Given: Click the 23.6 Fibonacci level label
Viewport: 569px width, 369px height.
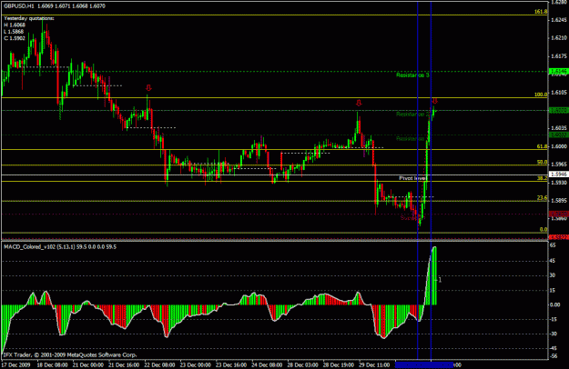Looking at the screenshot, I should 542,198.
